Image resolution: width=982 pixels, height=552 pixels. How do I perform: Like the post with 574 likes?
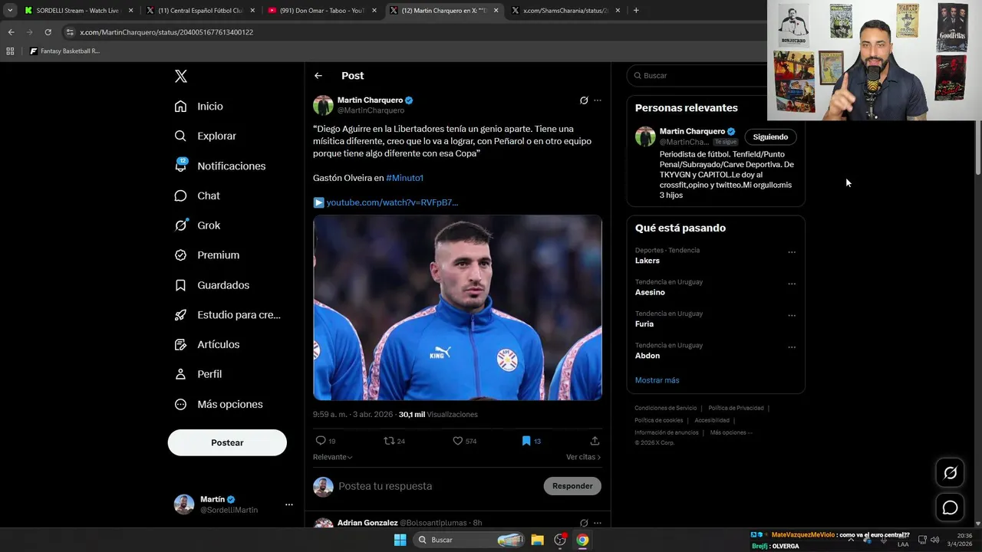coord(458,441)
